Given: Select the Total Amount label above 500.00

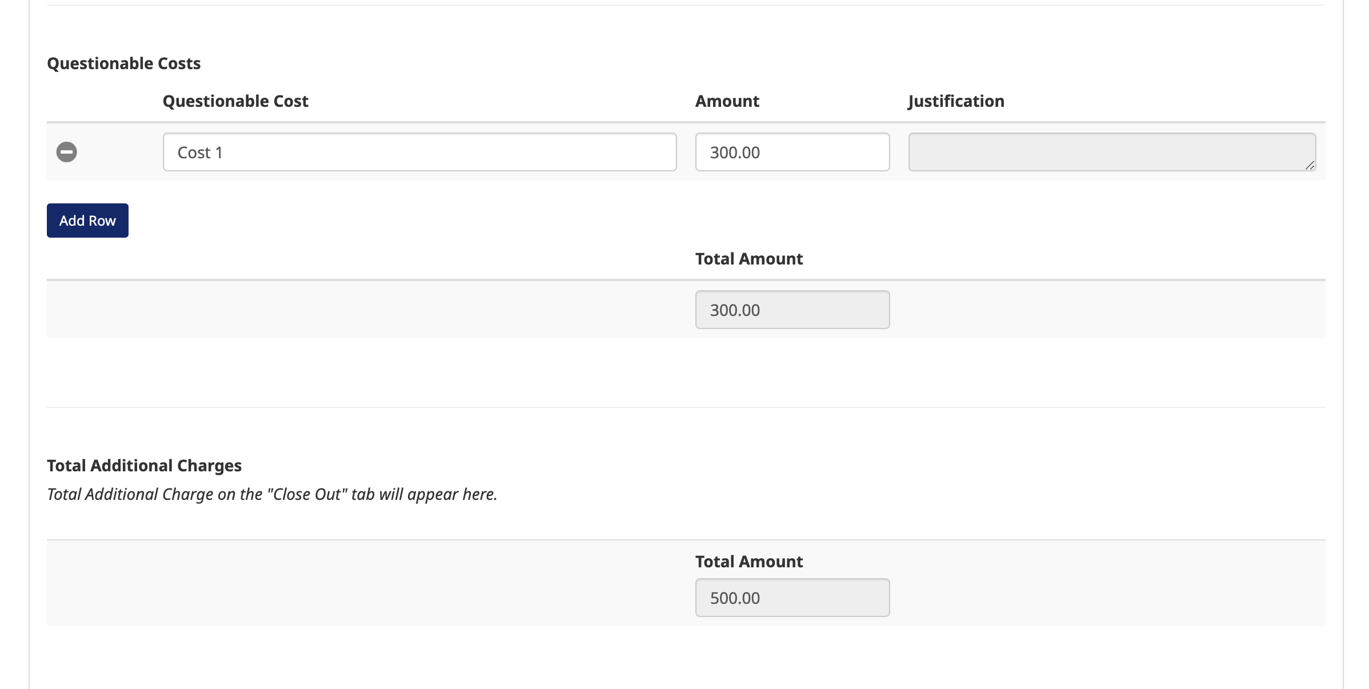Looking at the screenshot, I should point(749,562).
